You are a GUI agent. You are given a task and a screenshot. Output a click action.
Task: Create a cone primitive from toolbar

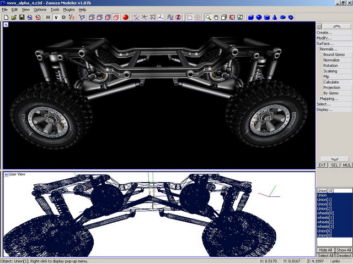pyautogui.click(x=275, y=17)
